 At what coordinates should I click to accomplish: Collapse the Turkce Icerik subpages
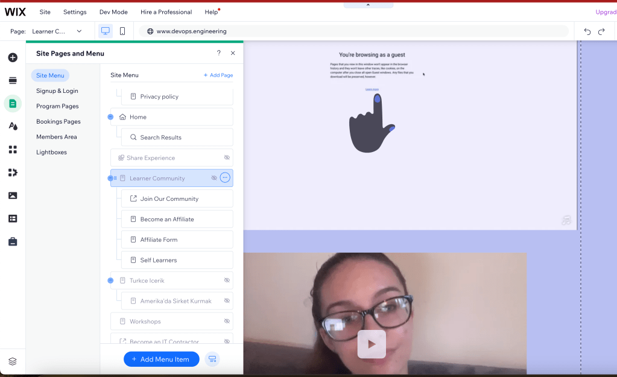coord(110,280)
